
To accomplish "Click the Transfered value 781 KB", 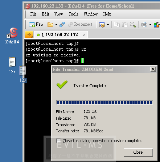I will [x=90, y=124].
